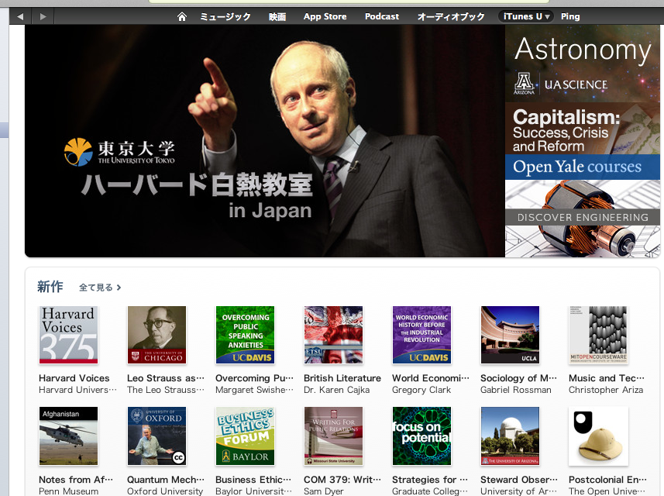Viewport: 664px width, 496px height.
Task: Select the Harvard Univers… author text
Action: (77, 390)
